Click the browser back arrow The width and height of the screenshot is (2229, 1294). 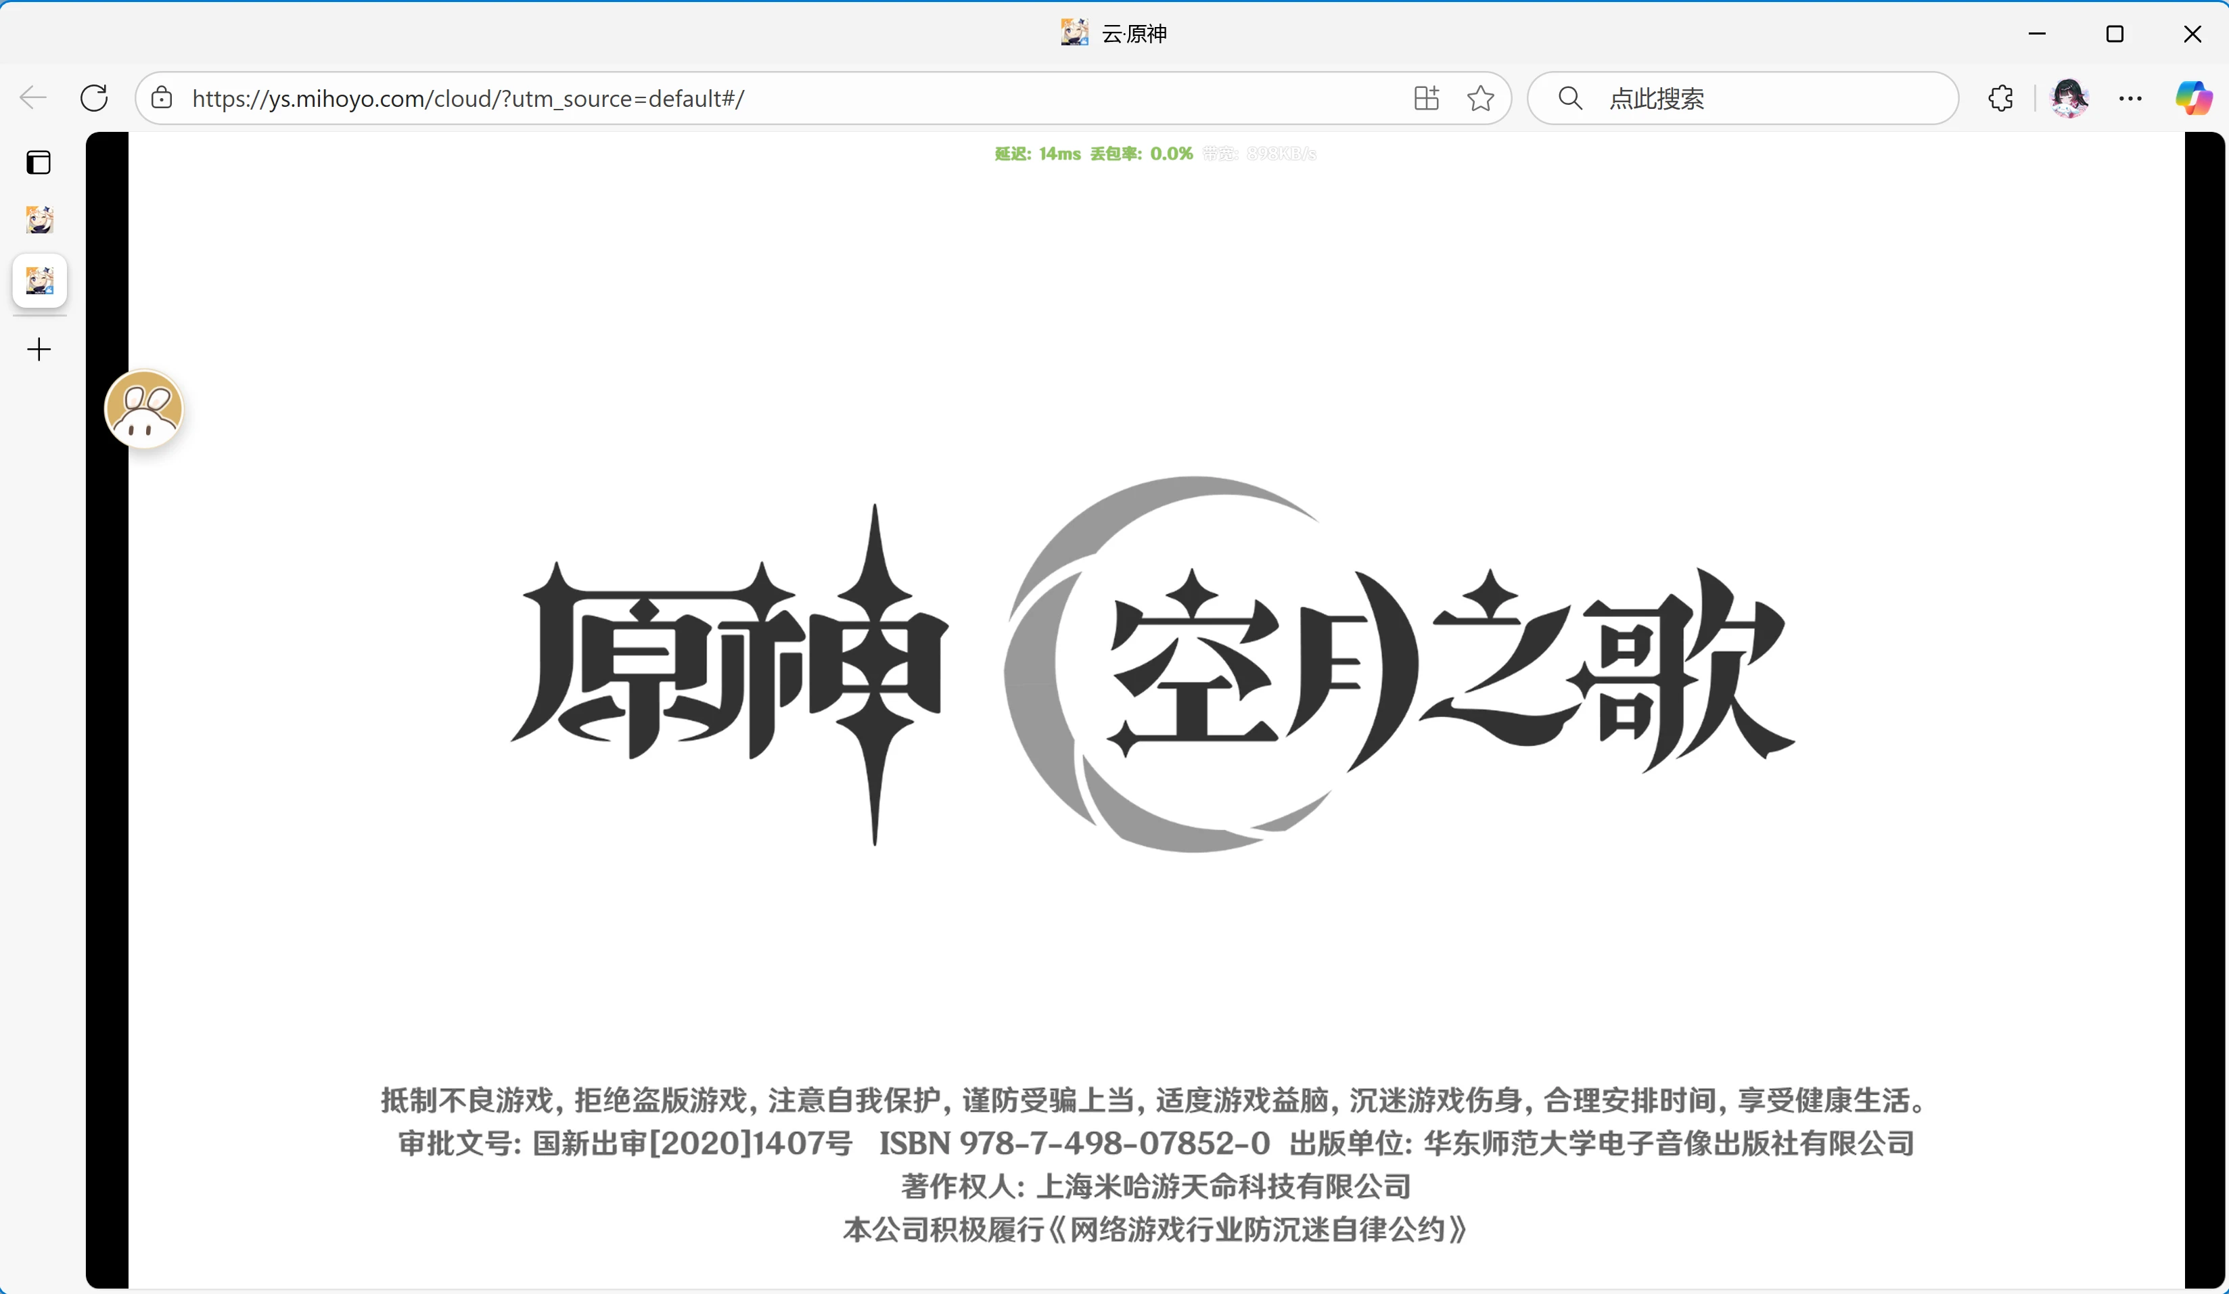click(34, 97)
